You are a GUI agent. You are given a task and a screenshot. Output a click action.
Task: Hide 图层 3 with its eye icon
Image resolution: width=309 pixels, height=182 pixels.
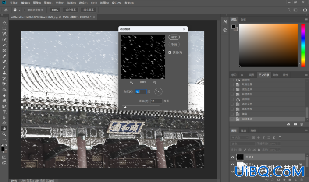pos(233,157)
